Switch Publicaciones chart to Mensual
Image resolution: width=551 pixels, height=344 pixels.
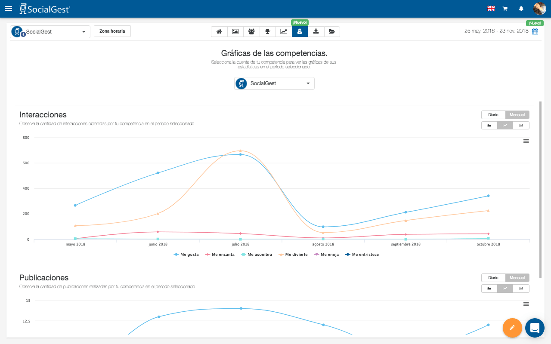pos(517,278)
